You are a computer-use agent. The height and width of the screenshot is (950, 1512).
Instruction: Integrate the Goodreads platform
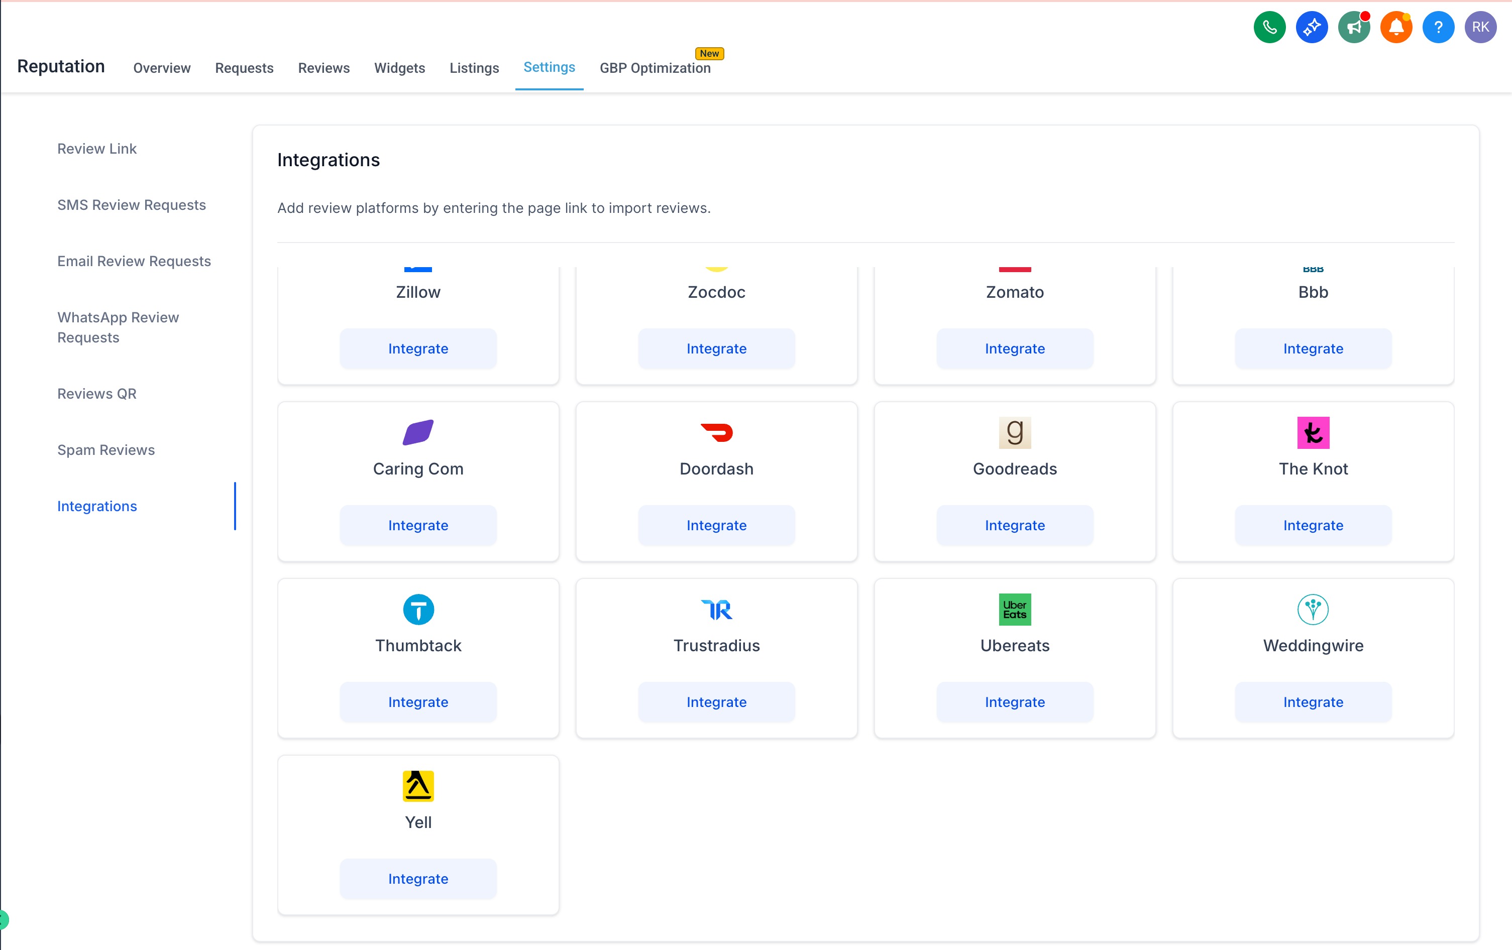[x=1015, y=525]
